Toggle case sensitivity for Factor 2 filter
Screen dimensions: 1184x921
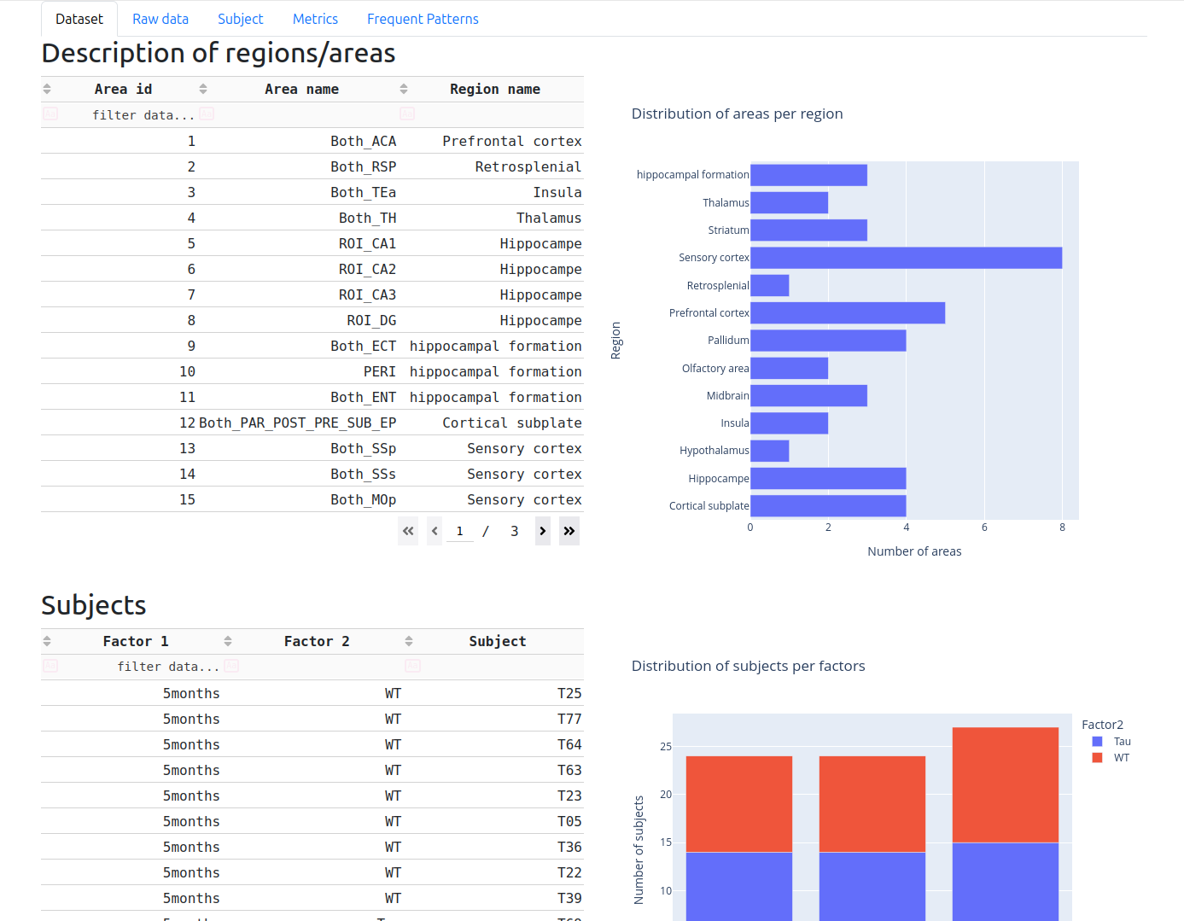[231, 666]
